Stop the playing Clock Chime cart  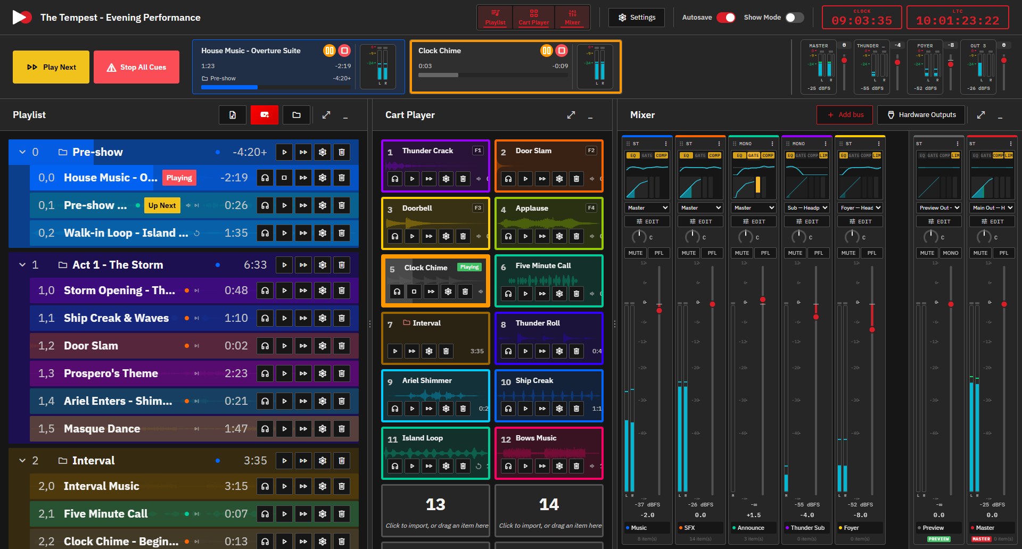click(x=414, y=292)
